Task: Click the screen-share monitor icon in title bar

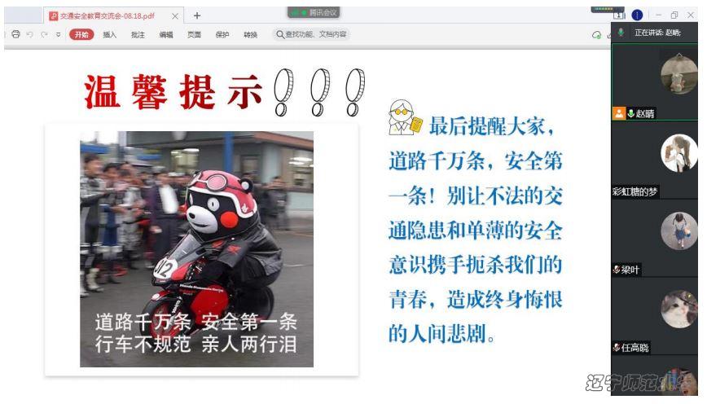Action: coord(619,15)
